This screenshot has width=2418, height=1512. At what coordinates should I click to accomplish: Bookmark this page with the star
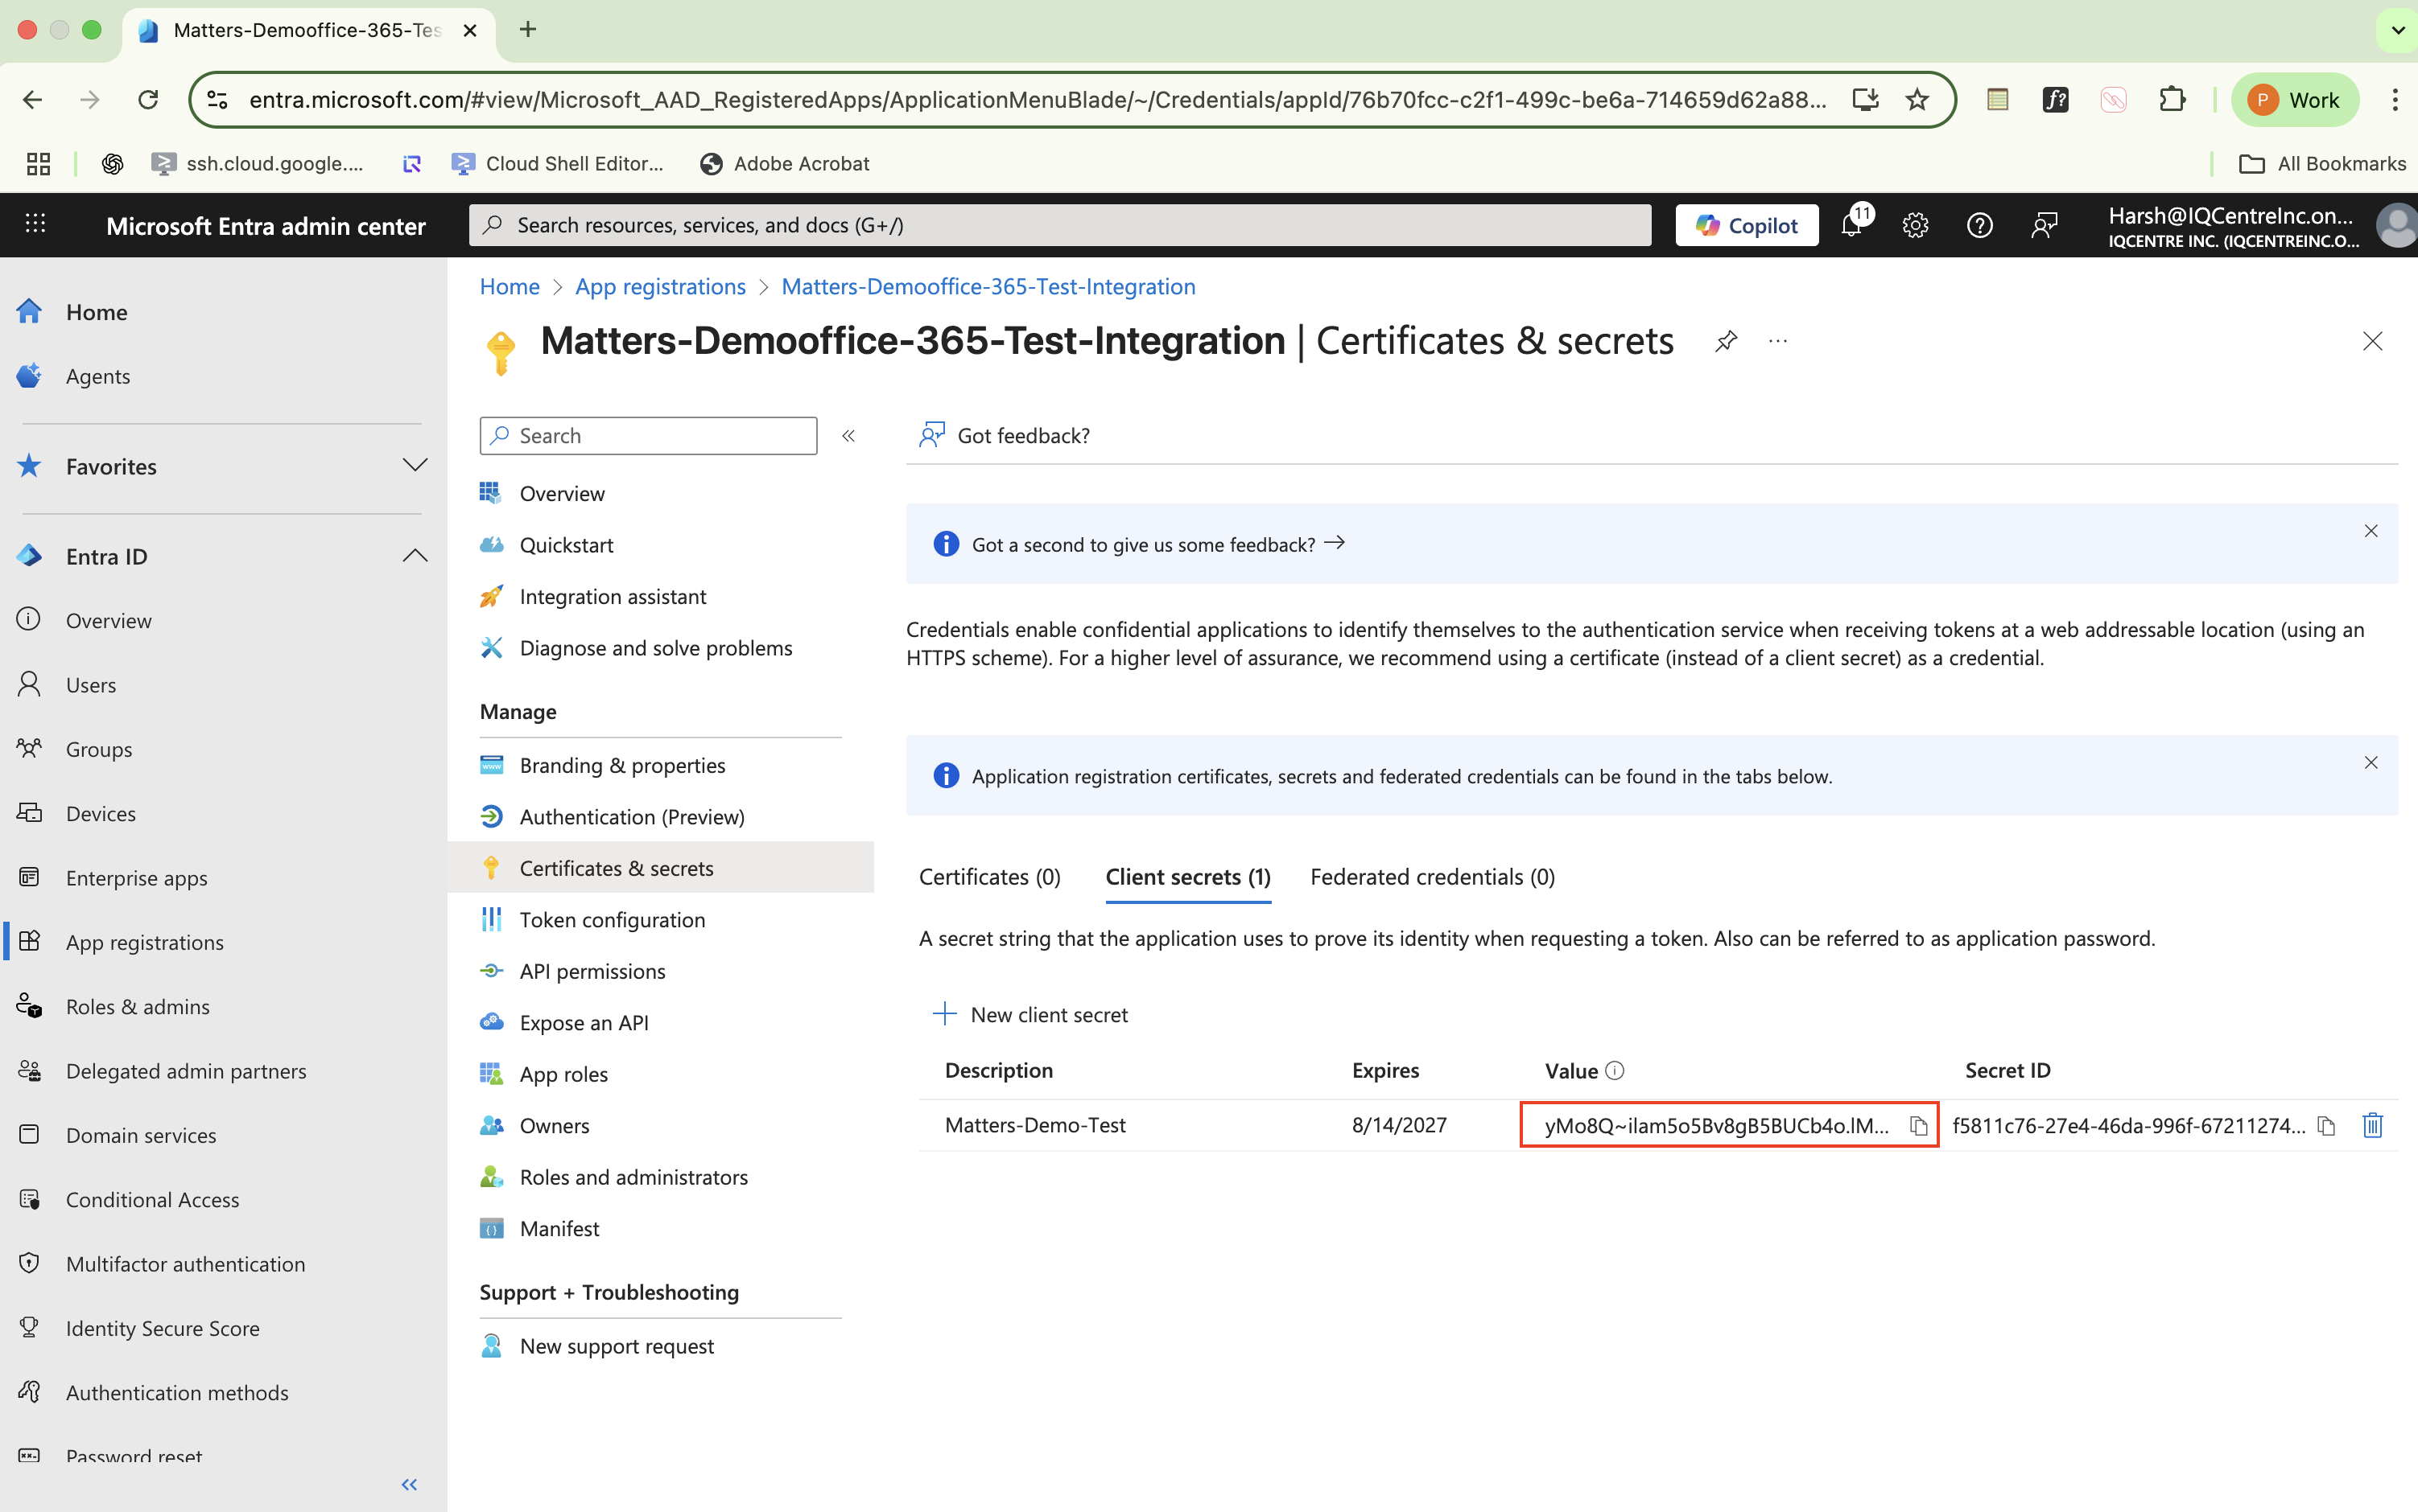pyautogui.click(x=1917, y=100)
